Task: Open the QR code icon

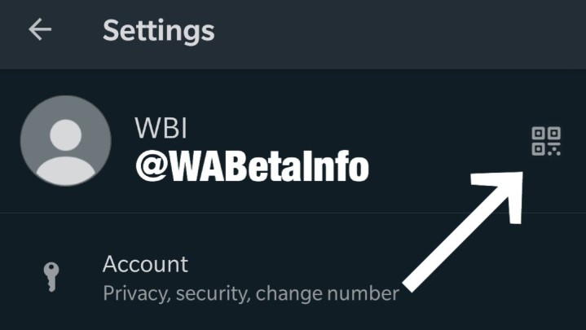Action: tap(546, 141)
